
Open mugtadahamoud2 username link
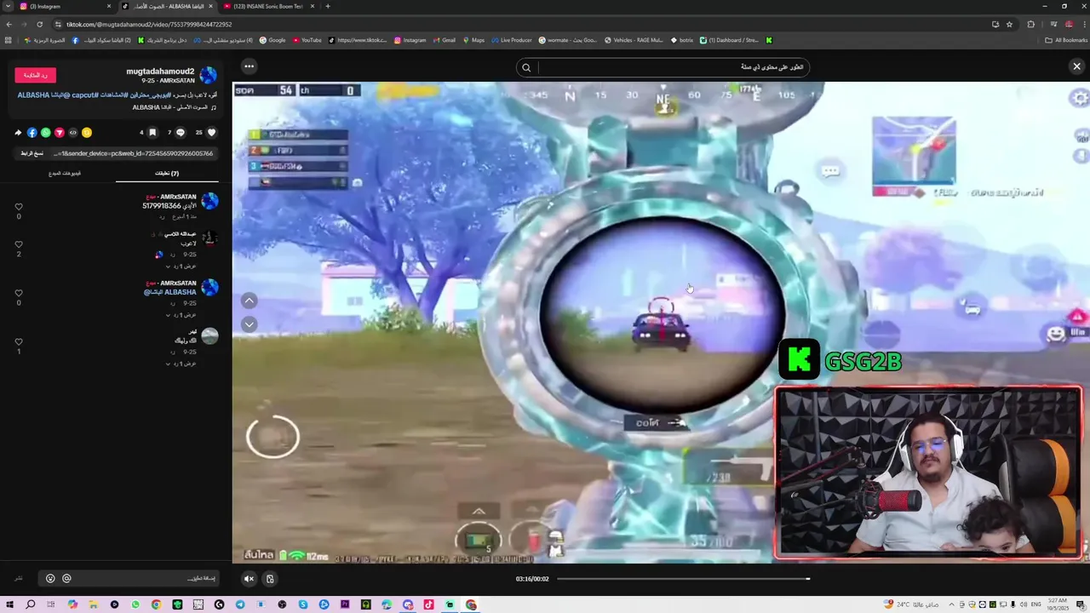pyautogui.click(x=160, y=72)
